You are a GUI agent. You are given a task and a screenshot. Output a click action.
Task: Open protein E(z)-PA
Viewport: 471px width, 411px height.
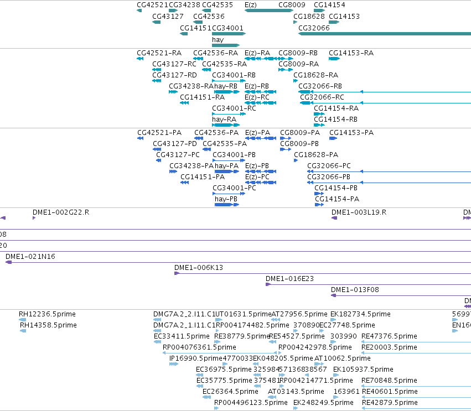click(x=258, y=133)
